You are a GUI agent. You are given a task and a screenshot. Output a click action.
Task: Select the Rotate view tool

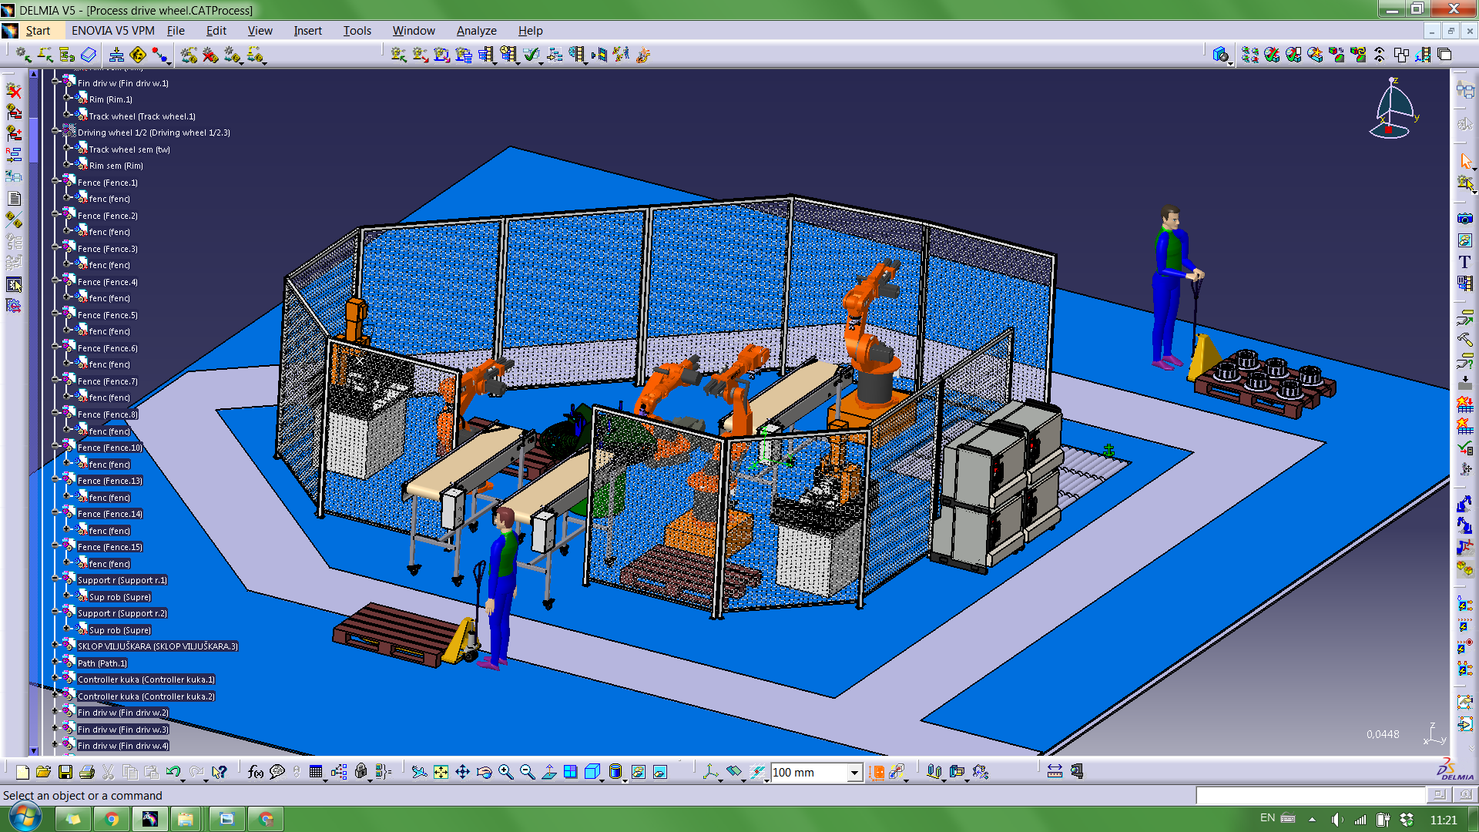click(484, 772)
